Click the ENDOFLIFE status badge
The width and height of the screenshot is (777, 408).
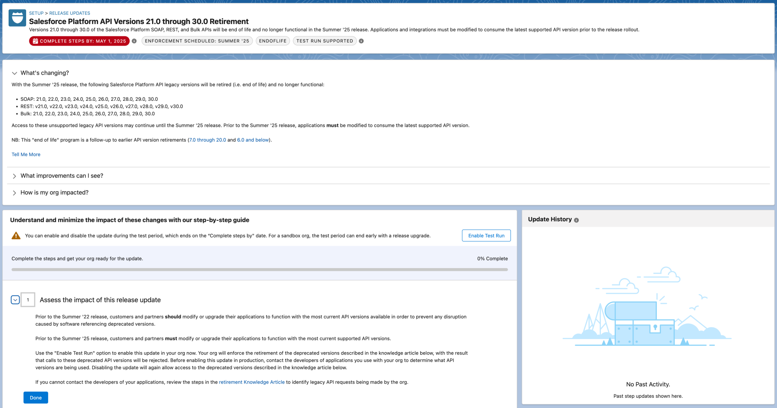pos(272,41)
